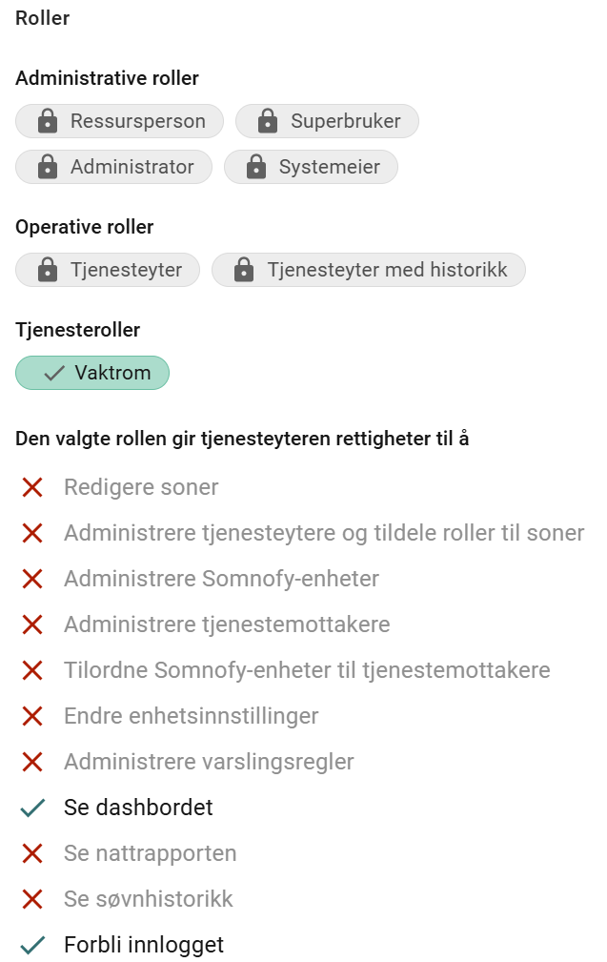
Task: Click green checkmark beside Forbli innlogget
Action: (x=31, y=945)
